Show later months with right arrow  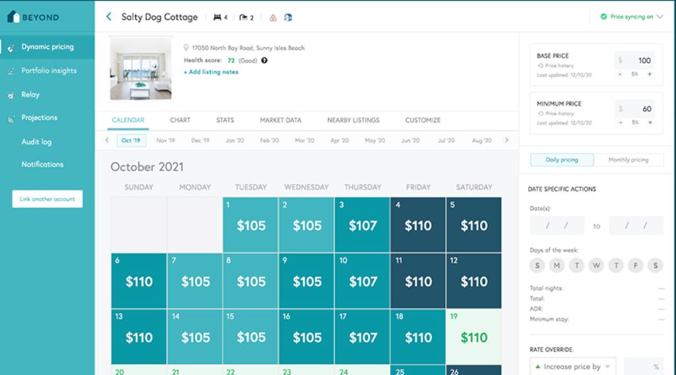pyautogui.click(x=507, y=140)
